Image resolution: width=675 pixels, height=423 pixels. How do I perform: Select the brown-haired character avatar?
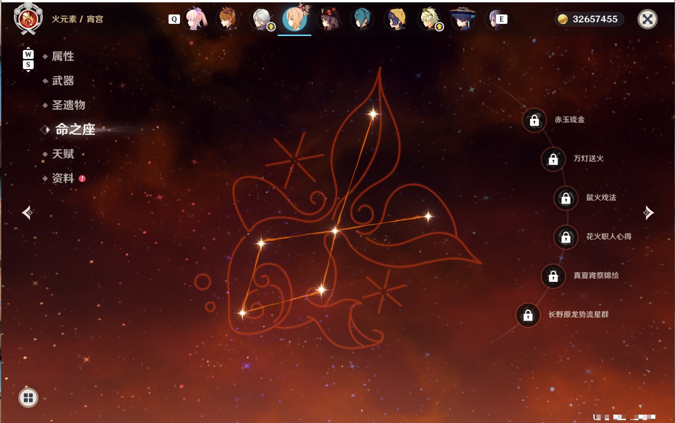point(228,19)
